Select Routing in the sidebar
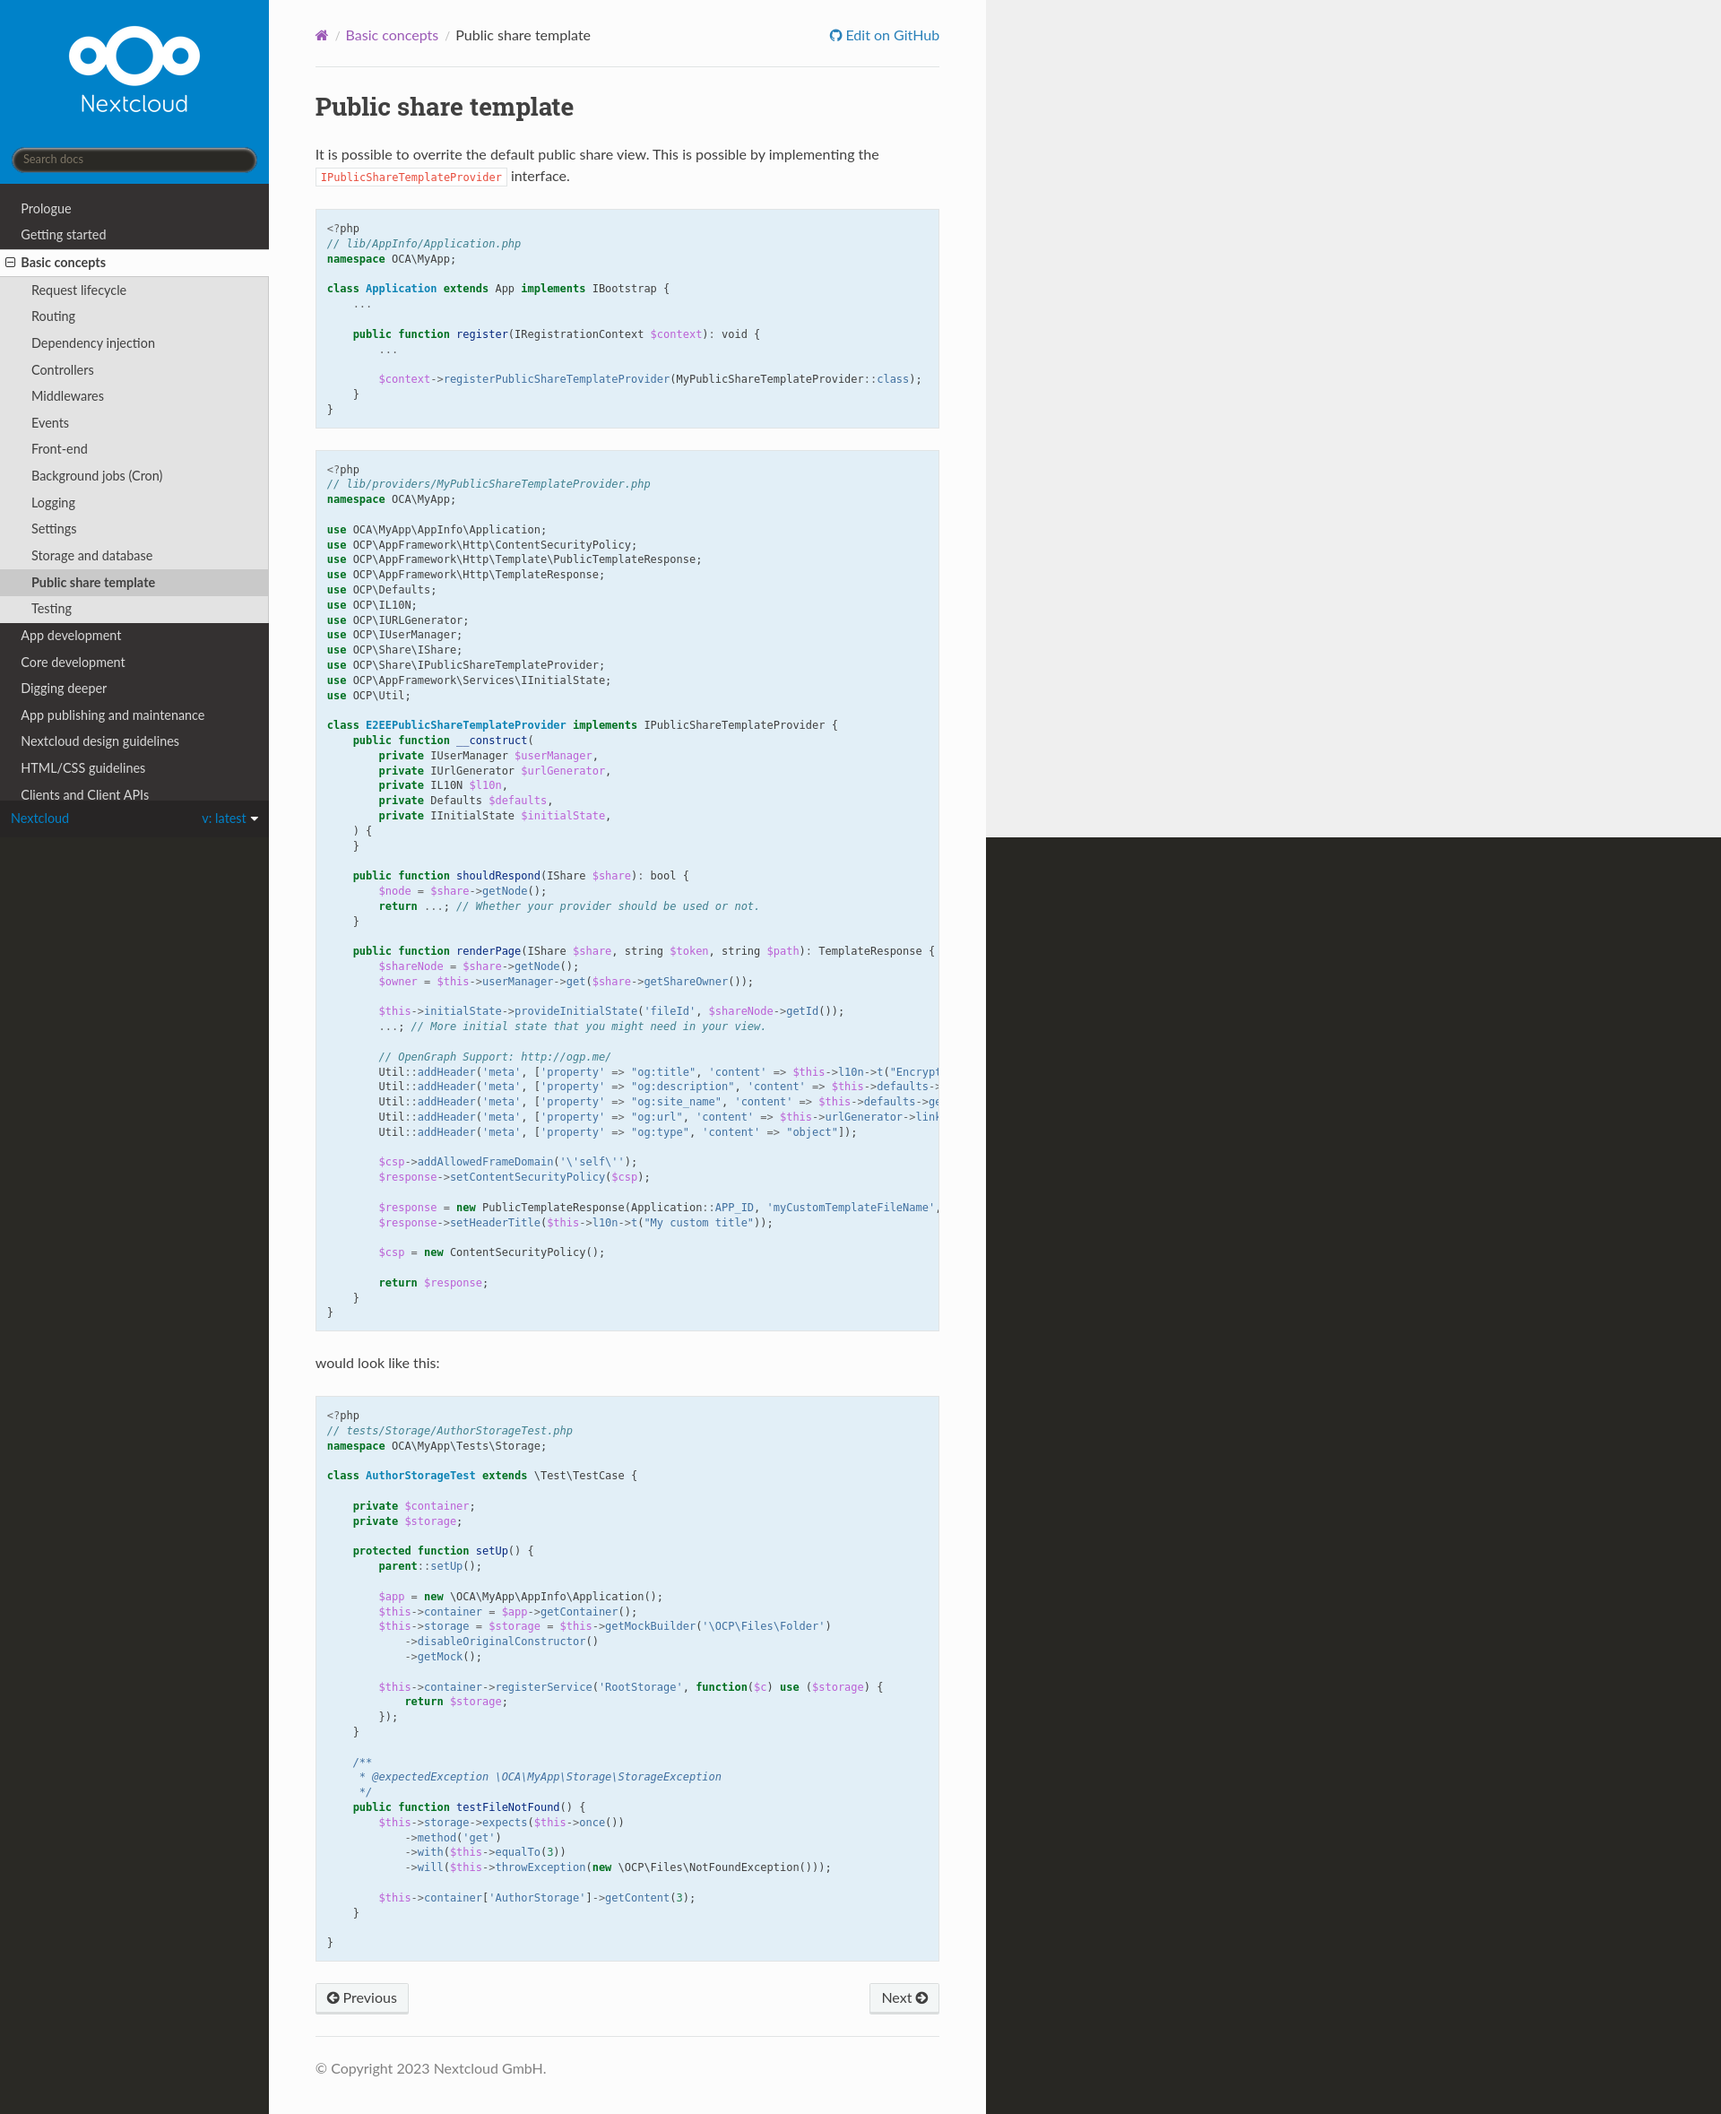 coord(53,316)
